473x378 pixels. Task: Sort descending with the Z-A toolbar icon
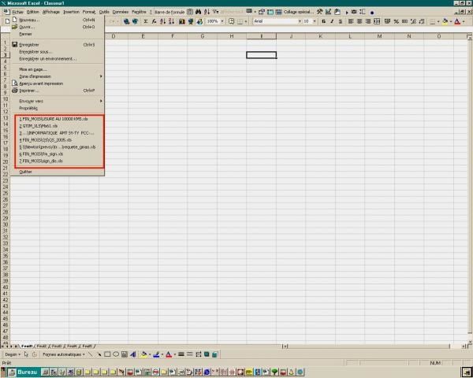pyautogui.click(x=171, y=21)
